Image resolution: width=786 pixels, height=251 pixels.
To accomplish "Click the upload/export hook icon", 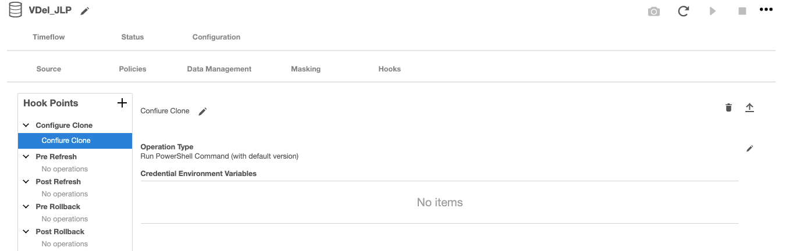I will (749, 107).
